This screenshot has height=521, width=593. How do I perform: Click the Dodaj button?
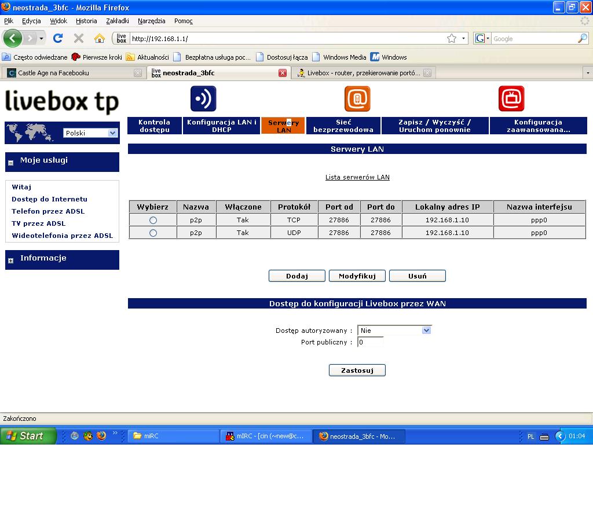click(x=296, y=276)
